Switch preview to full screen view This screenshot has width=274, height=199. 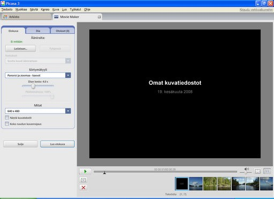pyautogui.click(x=257, y=171)
